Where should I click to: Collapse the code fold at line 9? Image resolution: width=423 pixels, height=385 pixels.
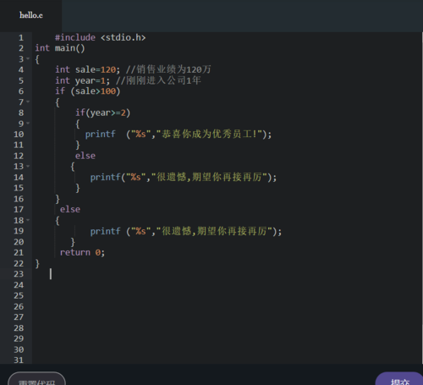(x=28, y=124)
